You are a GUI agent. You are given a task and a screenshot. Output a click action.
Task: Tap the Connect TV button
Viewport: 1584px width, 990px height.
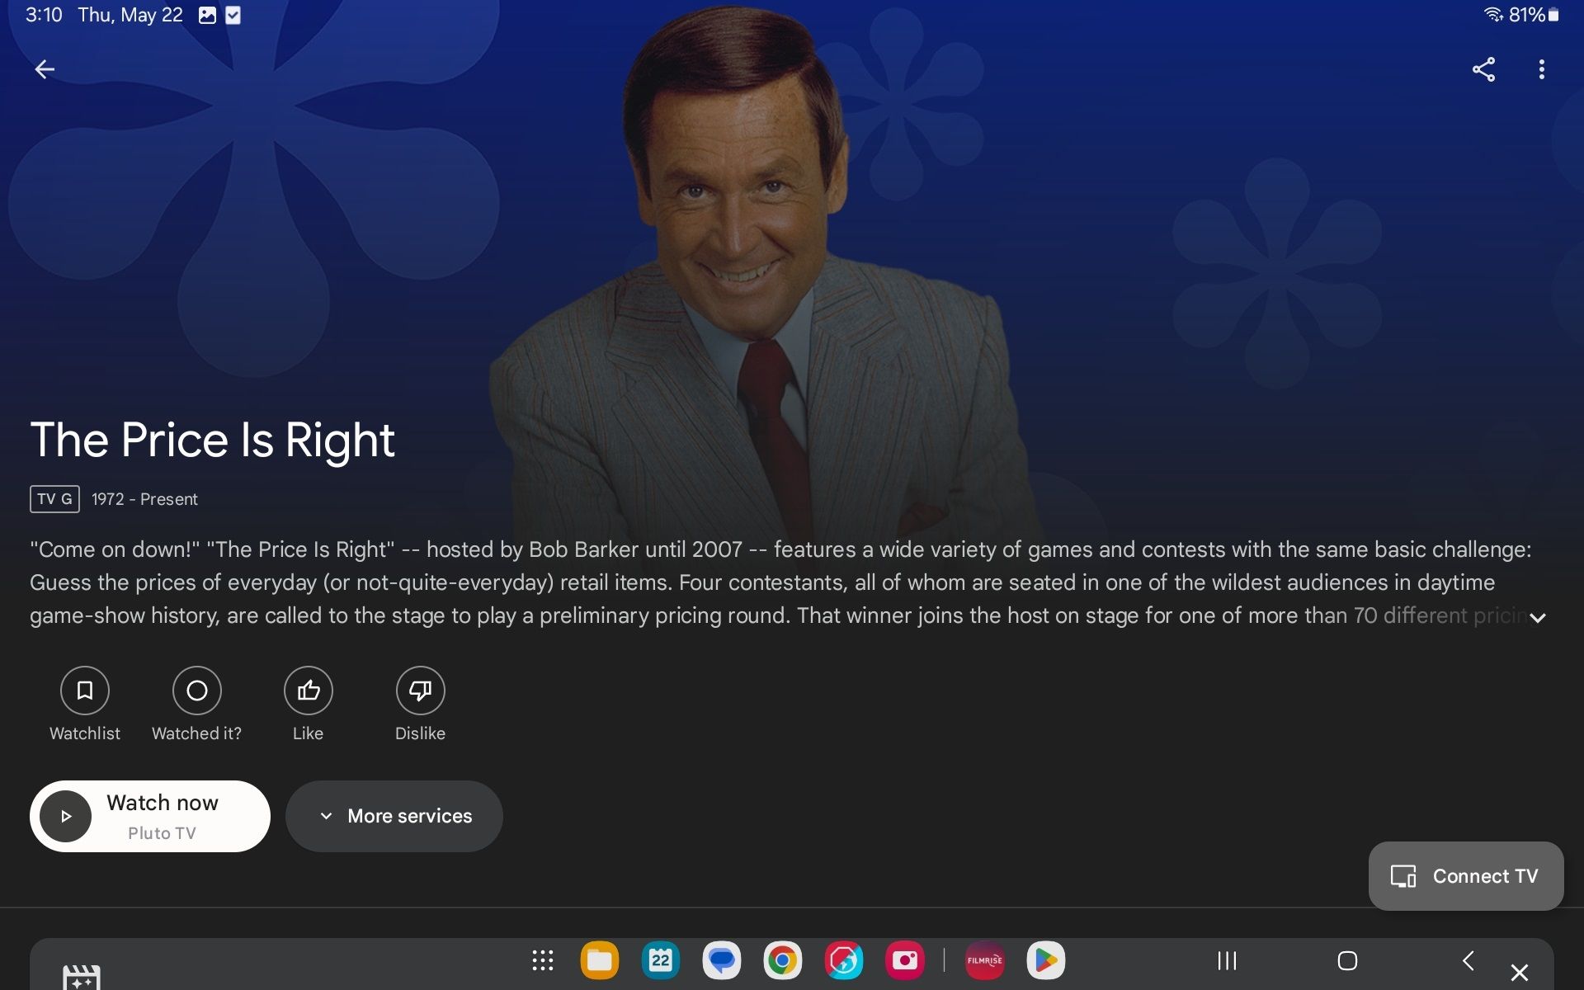click(x=1465, y=876)
